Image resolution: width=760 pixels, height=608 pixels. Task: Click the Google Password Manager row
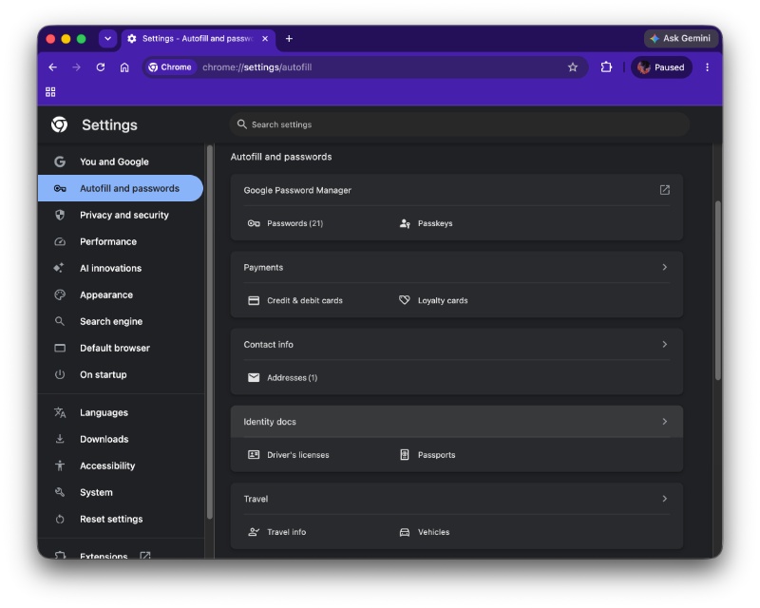[x=457, y=190]
